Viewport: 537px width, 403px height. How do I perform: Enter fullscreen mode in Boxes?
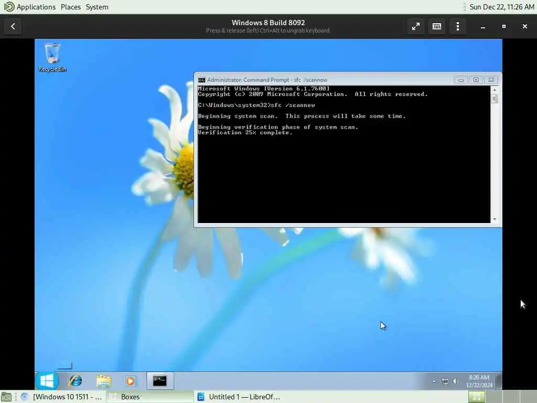pyautogui.click(x=416, y=26)
